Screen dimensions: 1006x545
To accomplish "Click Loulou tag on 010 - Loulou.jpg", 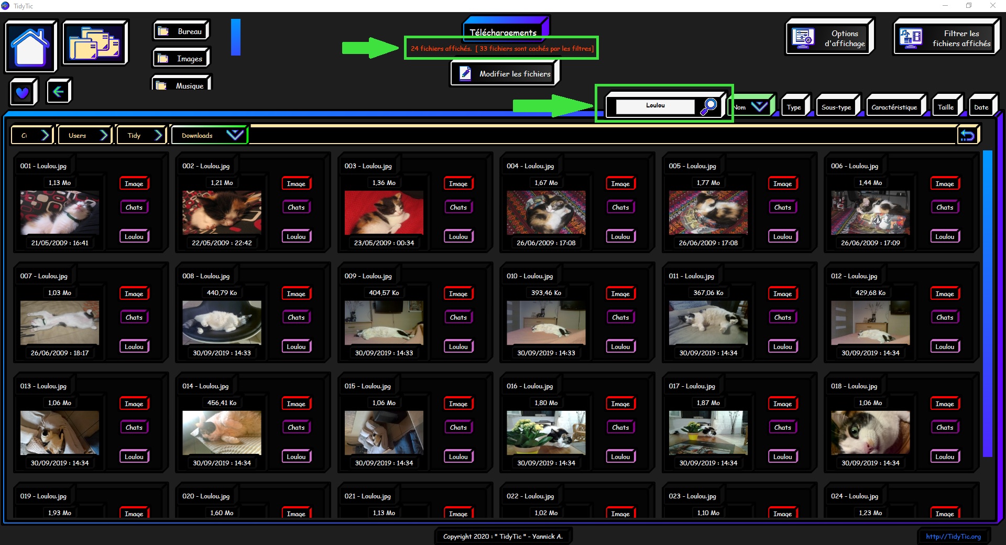I will 620,347.
